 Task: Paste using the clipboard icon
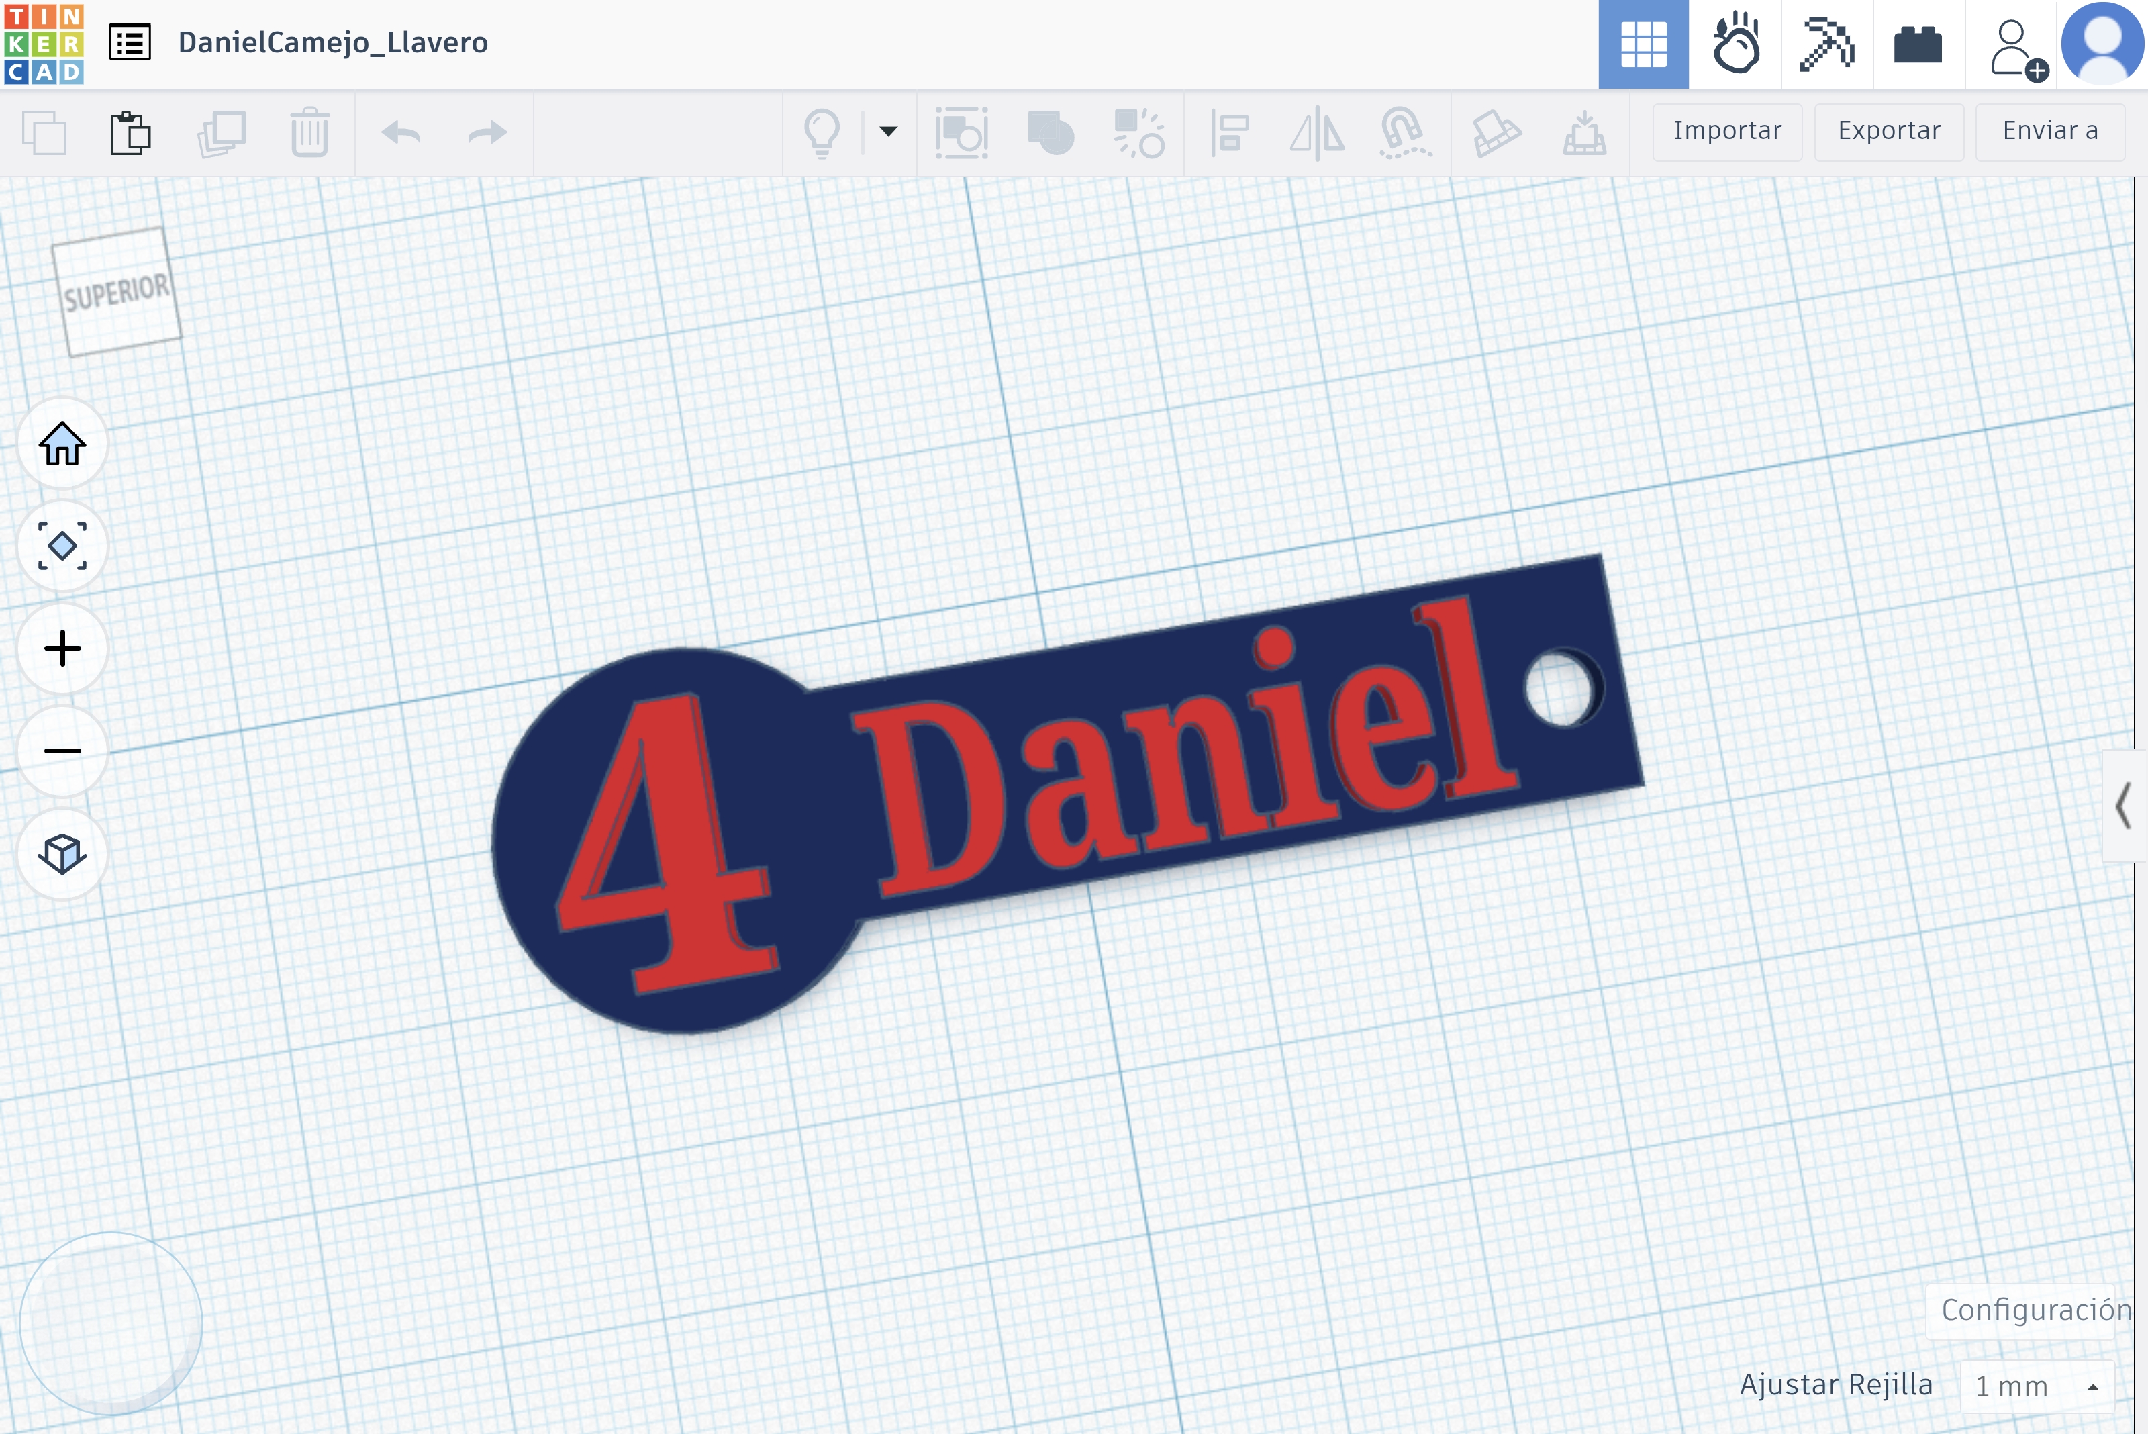pyautogui.click(x=131, y=134)
